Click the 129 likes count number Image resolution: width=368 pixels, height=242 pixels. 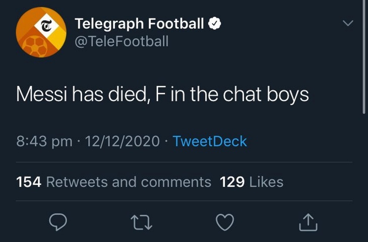[x=232, y=182]
